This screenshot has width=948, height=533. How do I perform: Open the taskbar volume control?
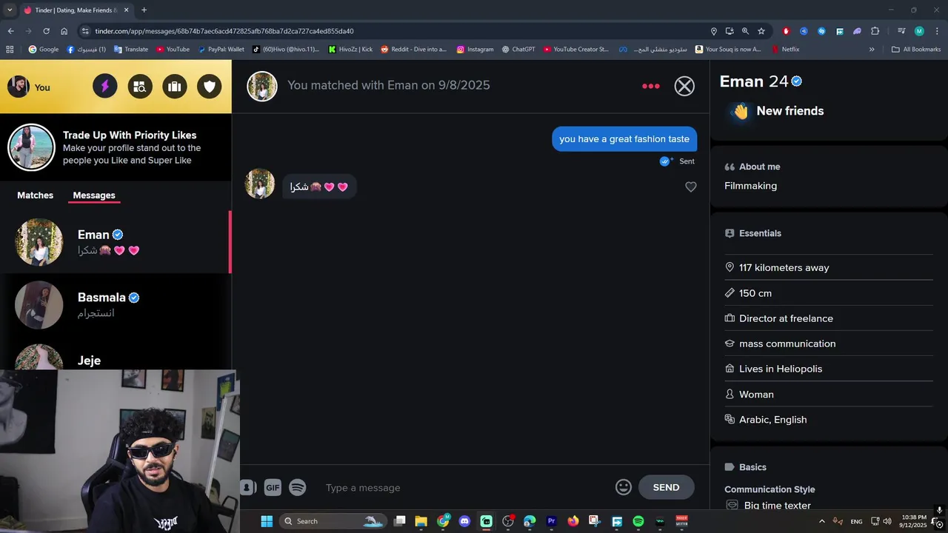887,521
